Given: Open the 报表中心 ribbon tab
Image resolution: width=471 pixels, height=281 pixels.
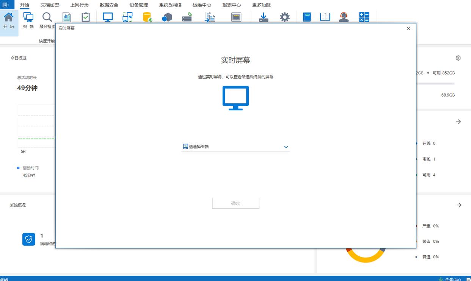Looking at the screenshot, I should pos(232,5).
